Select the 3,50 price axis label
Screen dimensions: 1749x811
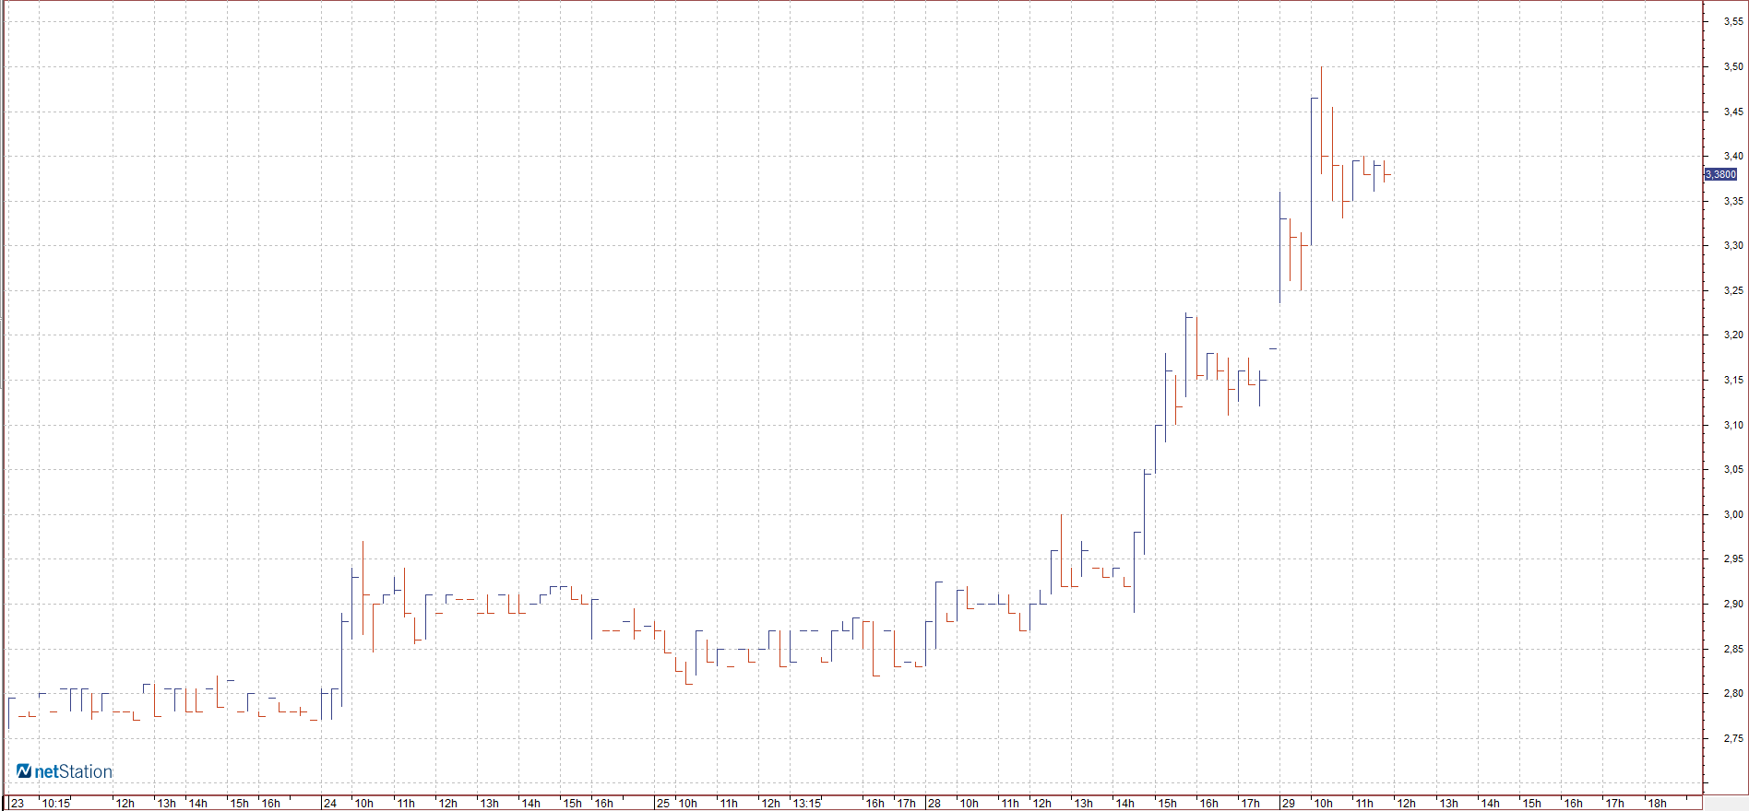pyautogui.click(x=1733, y=66)
